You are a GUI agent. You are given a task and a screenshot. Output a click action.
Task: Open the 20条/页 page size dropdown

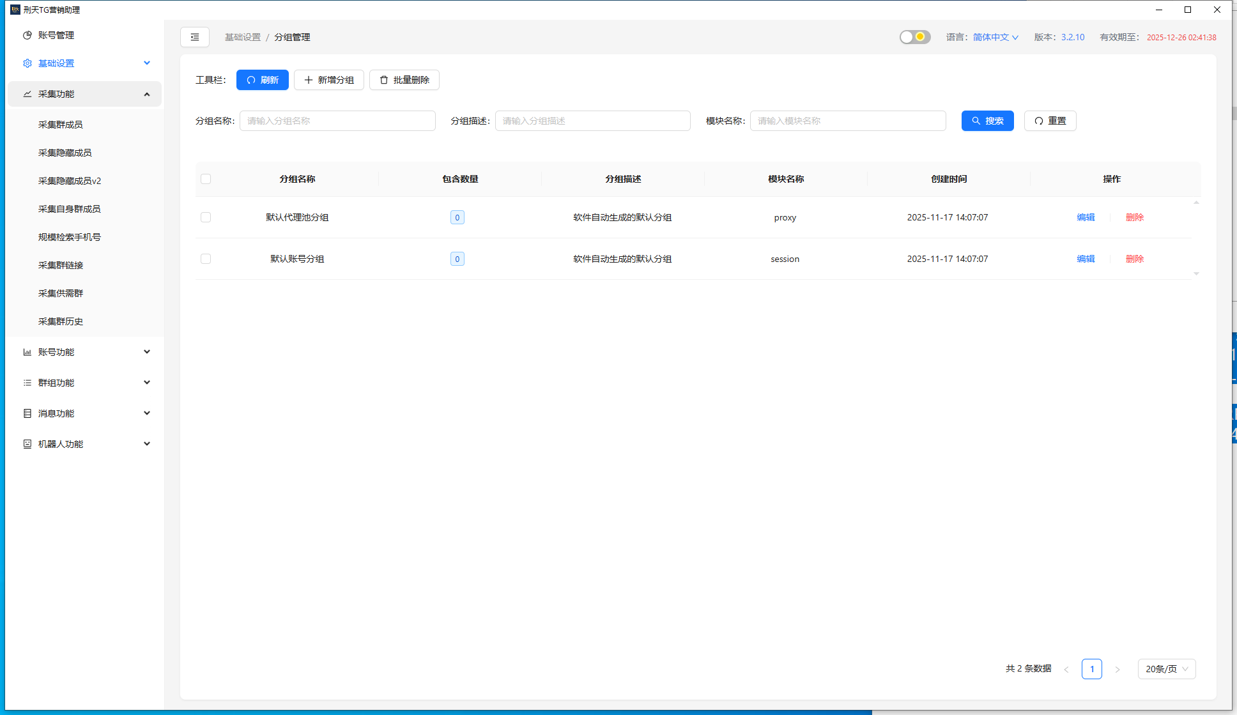tap(1166, 669)
